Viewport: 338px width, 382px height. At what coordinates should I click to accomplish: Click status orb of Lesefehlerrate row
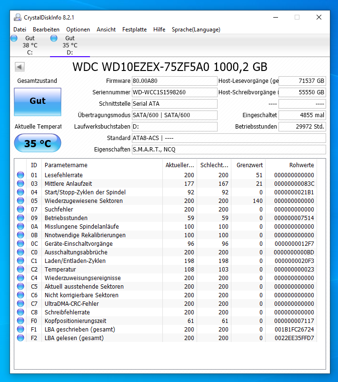point(20,175)
